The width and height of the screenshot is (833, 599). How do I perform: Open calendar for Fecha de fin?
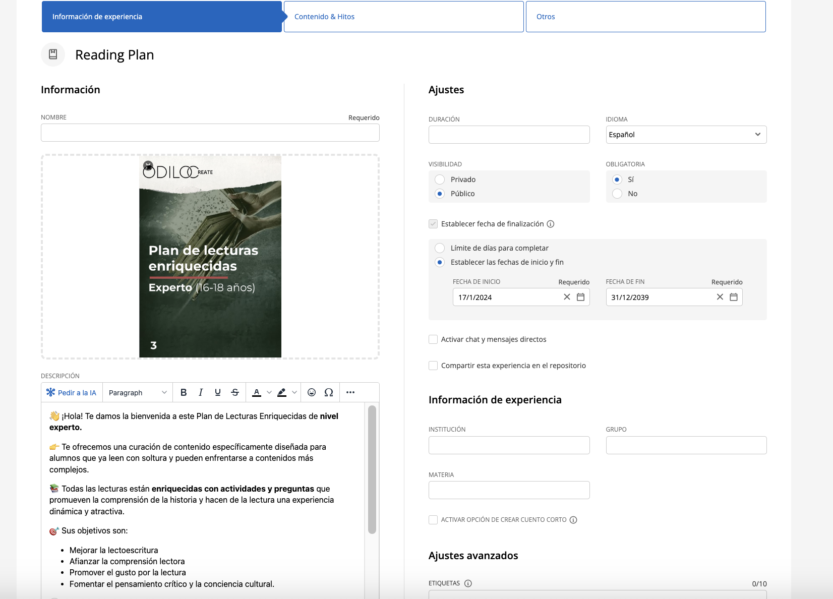(734, 297)
